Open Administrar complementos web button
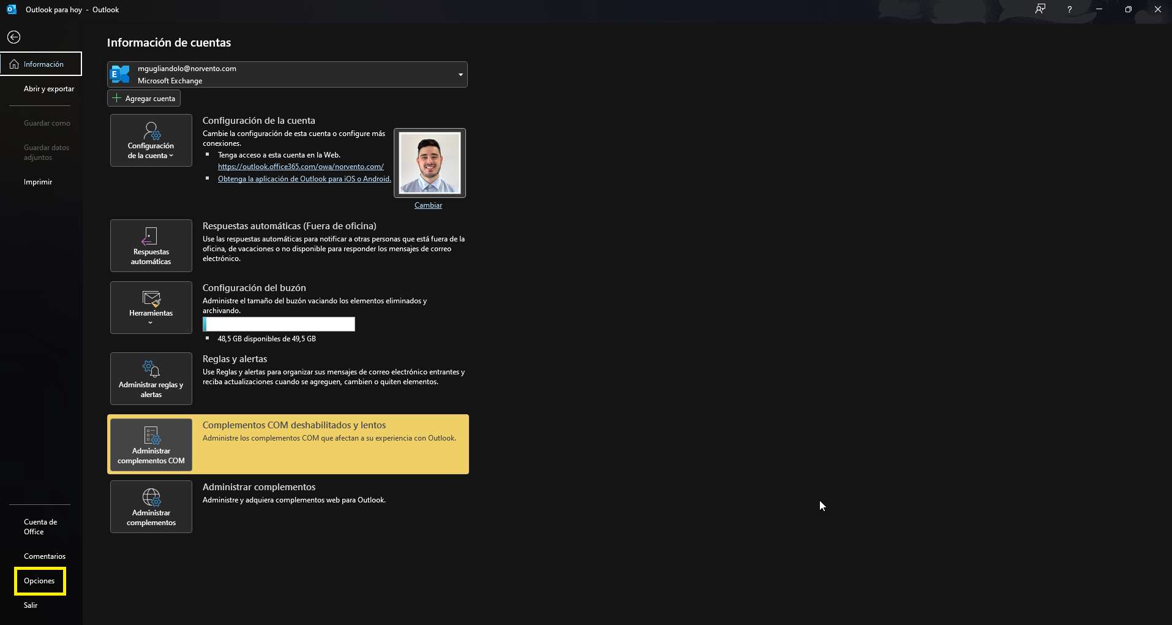 151,507
